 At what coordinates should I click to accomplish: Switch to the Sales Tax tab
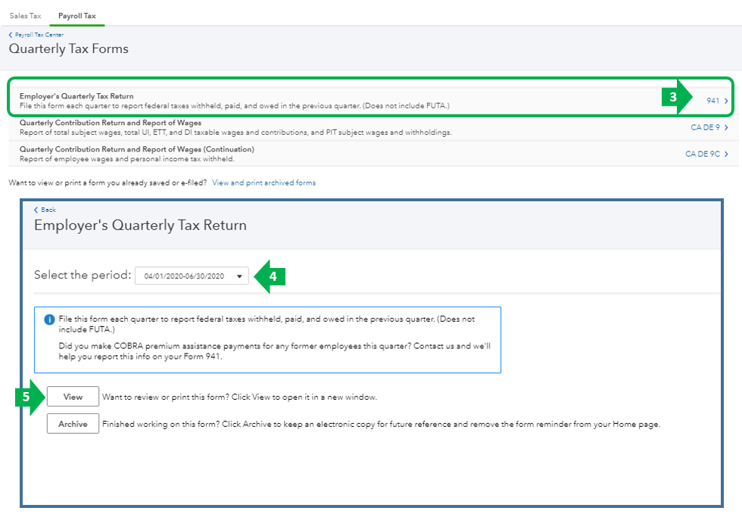point(25,15)
